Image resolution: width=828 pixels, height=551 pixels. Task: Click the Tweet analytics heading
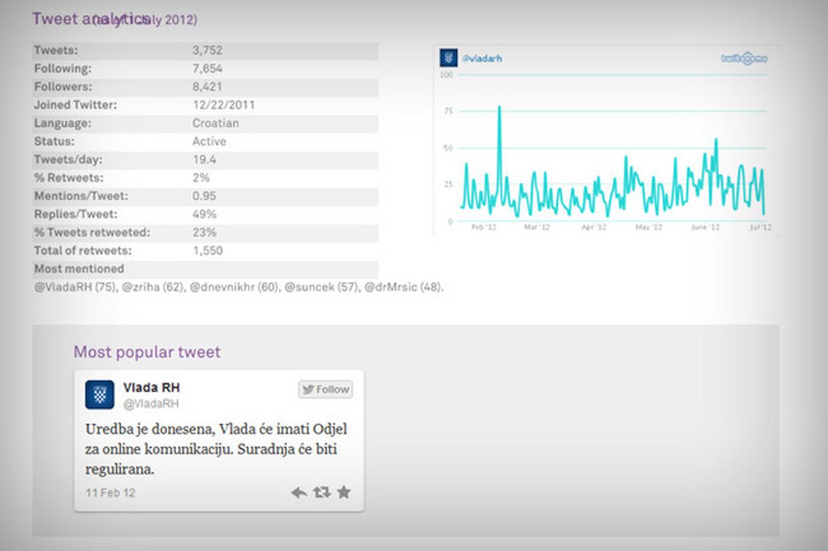click(91, 19)
